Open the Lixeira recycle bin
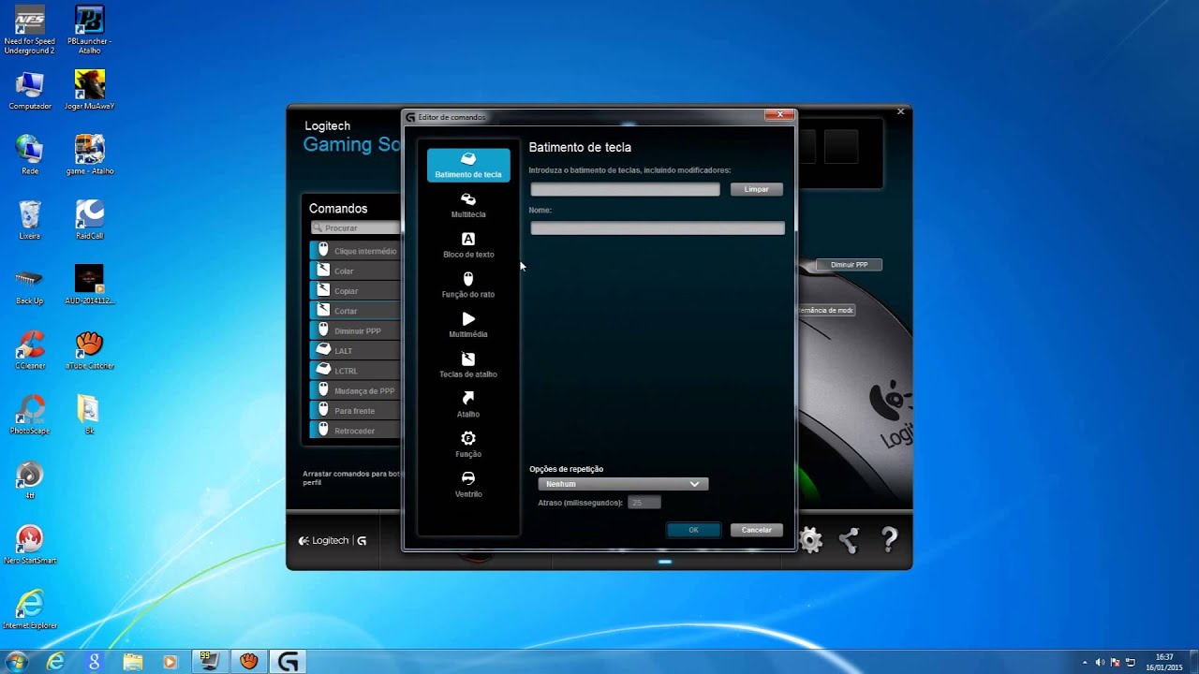This screenshot has height=674, width=1199. click(30, 221)
